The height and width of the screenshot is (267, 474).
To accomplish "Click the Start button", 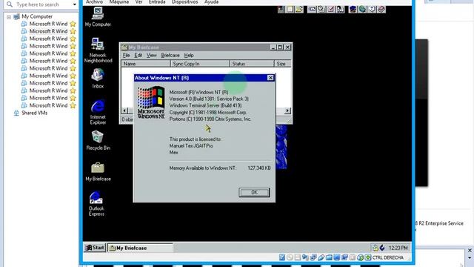I will 95,248.
